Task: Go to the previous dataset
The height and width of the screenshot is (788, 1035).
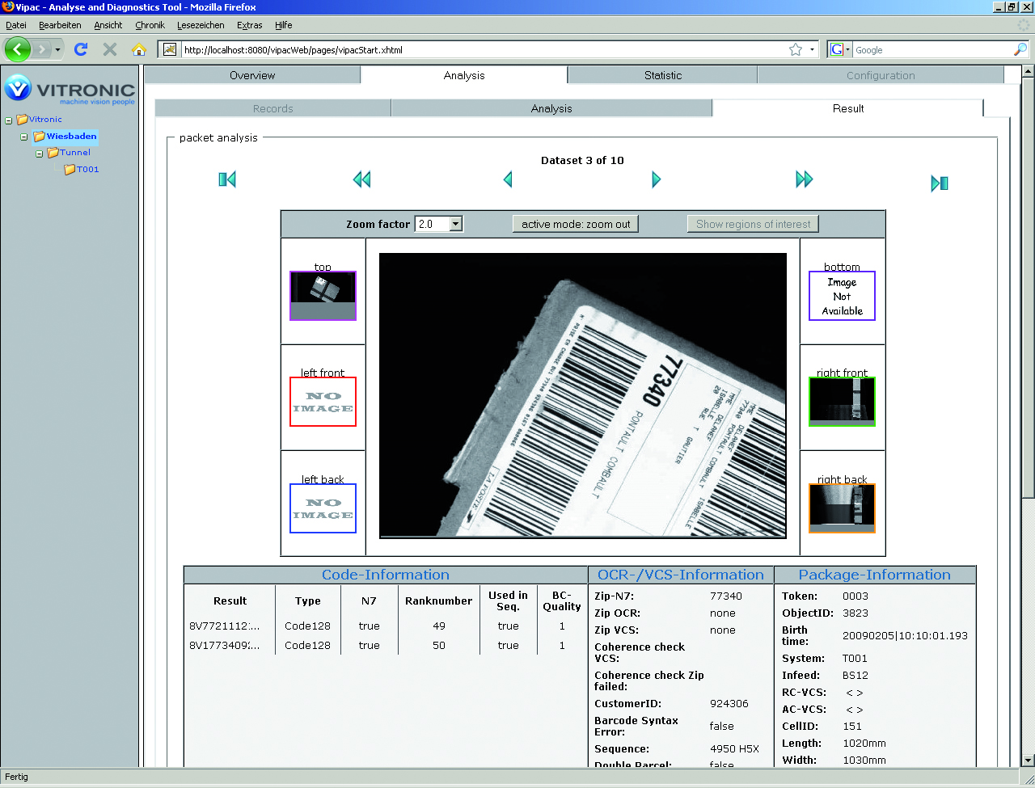Action: [508, 179]
